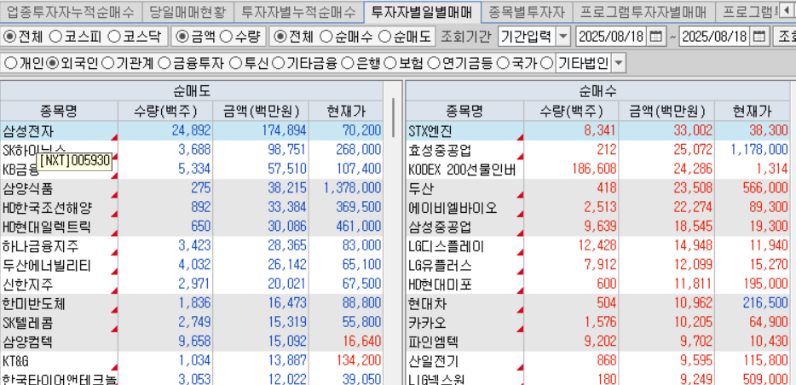Screen dimensions: 796x385
Task: Select 두산에너빌리티 stock row
Action: (x=192, y=265)
